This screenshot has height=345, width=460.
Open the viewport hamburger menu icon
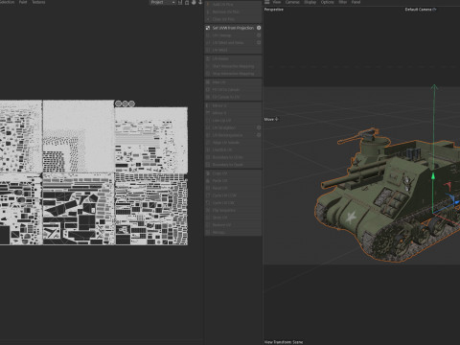point(267,2)
